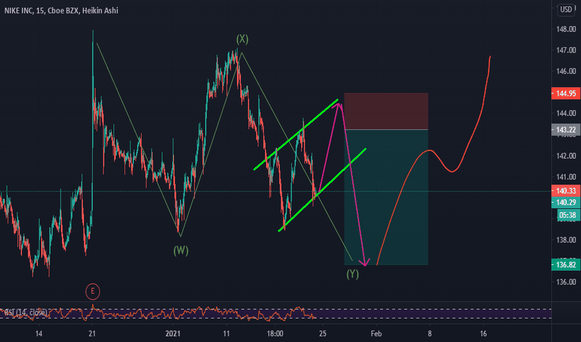
Task: Click the 05:38 countdown timer label
Action: click(x=567, y=215)
